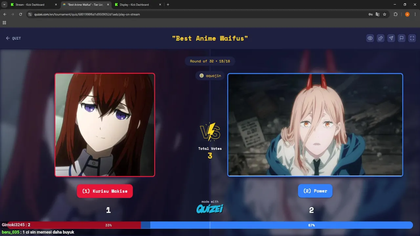Enter fullscreen with the corner-brackets icon
This screenshot has width=420, height=236.
point(412,38)
